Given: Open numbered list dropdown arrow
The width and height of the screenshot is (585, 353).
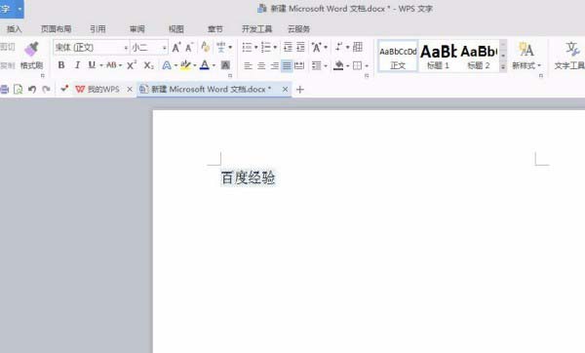Looking at the screenshot, I should [x=275, y=48].
